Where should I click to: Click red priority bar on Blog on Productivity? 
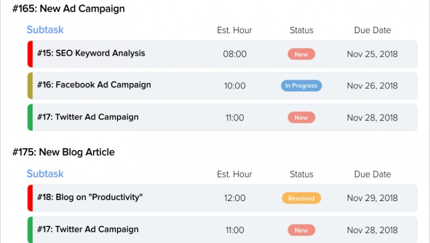[30, 198]
